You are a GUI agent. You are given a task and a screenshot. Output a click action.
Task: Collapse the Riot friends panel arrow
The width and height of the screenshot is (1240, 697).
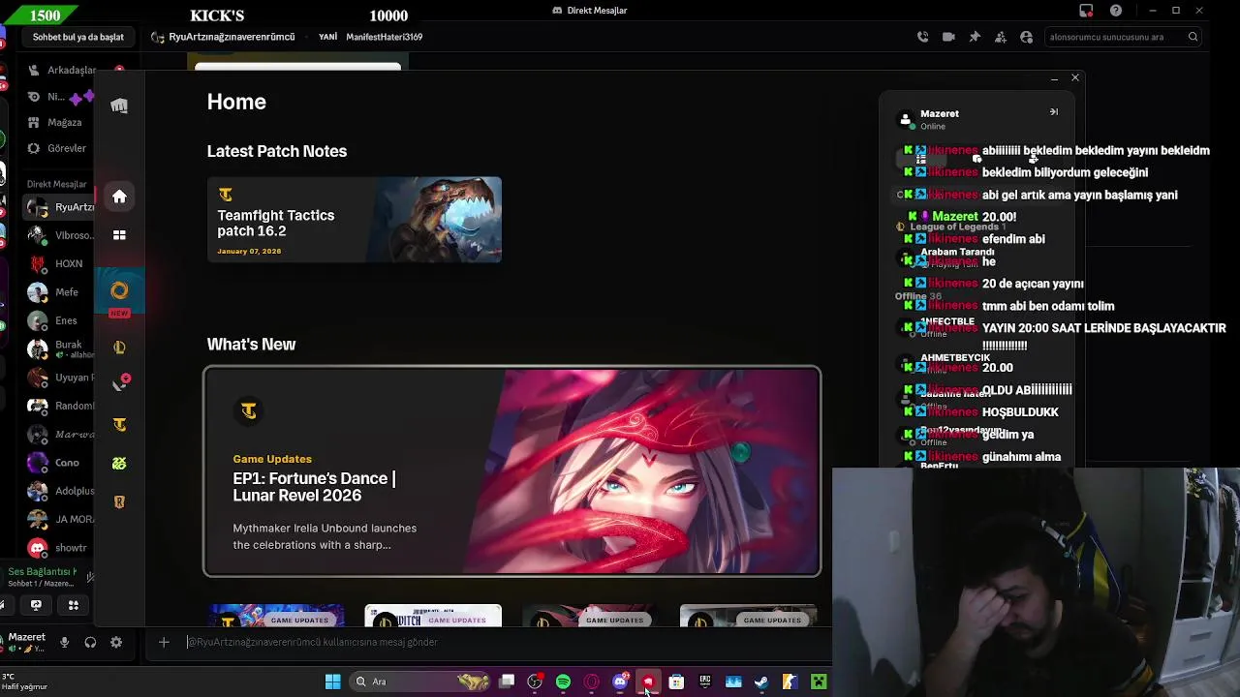pyautogui.click(x=1054, y=112)
